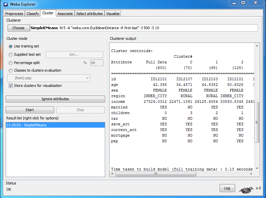The width and height of the screenshot is (266, 198).
Task: Minimize the Weka Explorer window
Action: [234, 3]
